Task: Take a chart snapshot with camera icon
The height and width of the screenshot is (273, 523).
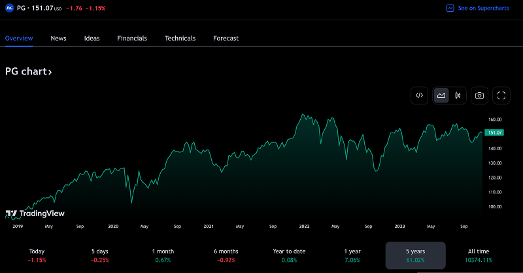Action: click(480, 95)
